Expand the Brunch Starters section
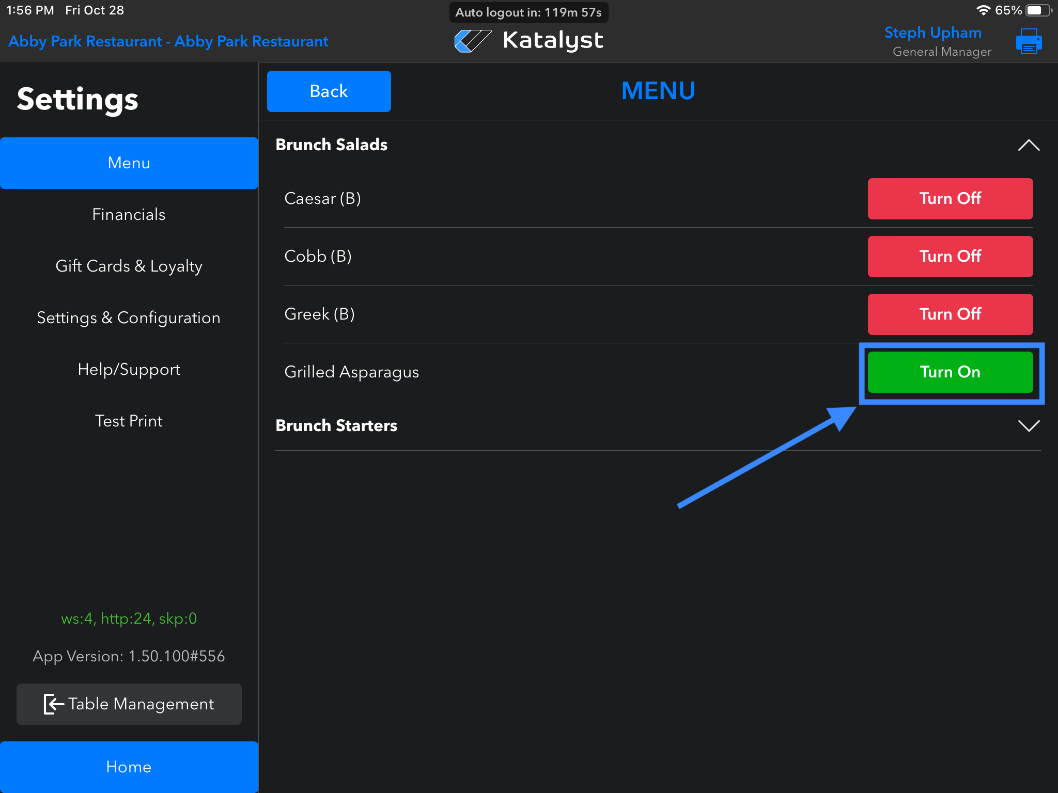The image size is (1058, 793). click(1028, 426)
